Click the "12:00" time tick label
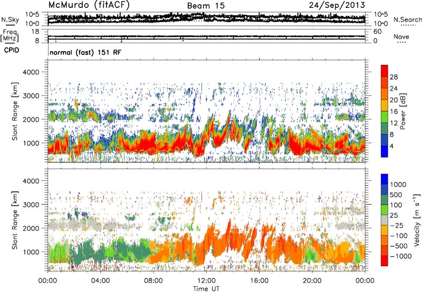The height and width of the screenshot is (292, 422). 206,280
